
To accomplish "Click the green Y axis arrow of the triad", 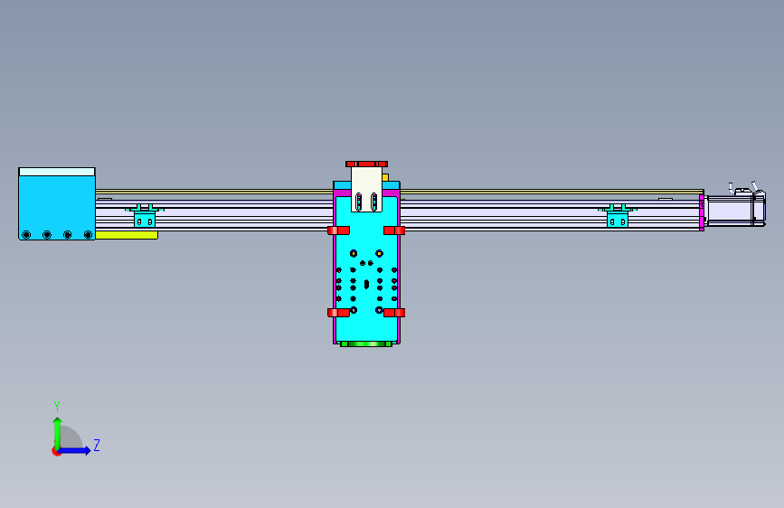I will coord(58,432).
